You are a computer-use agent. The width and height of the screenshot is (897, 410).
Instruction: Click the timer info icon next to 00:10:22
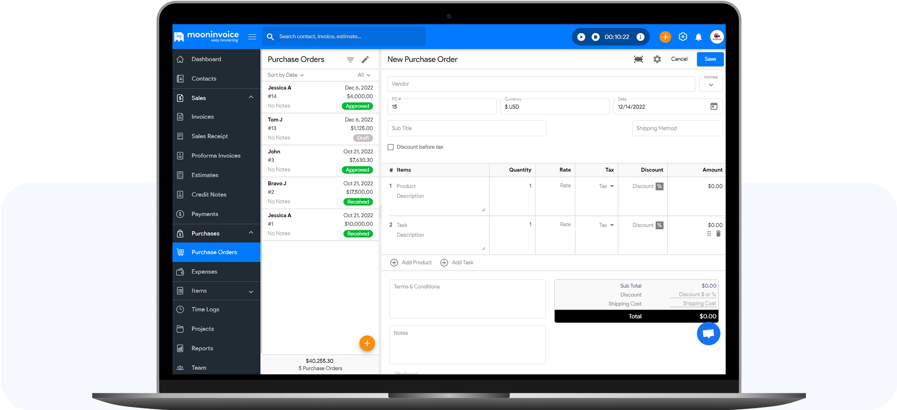coord(641,37)
